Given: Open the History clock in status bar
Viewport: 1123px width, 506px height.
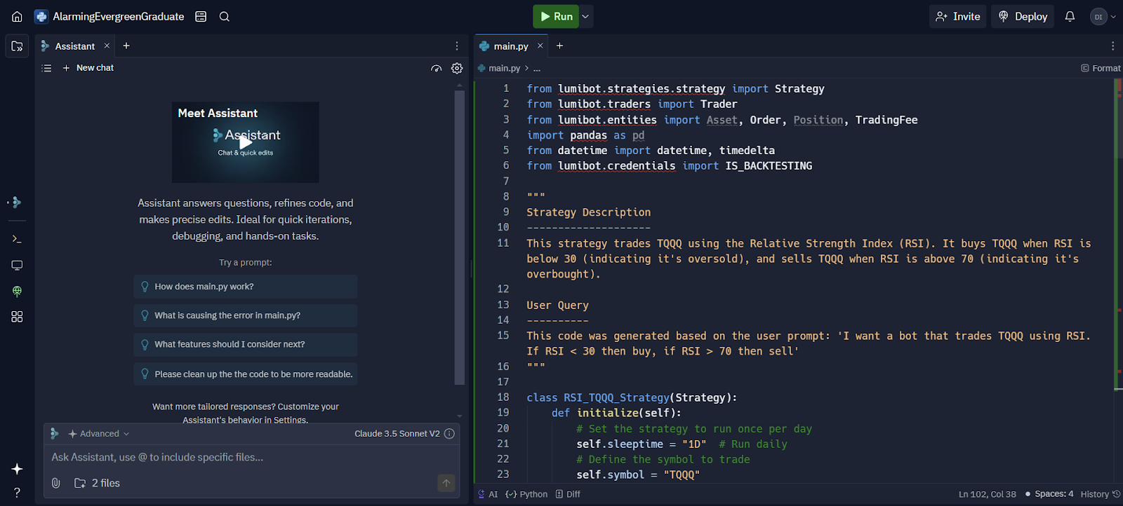Looking at the screenshot, I should (x=1101, y=494).
